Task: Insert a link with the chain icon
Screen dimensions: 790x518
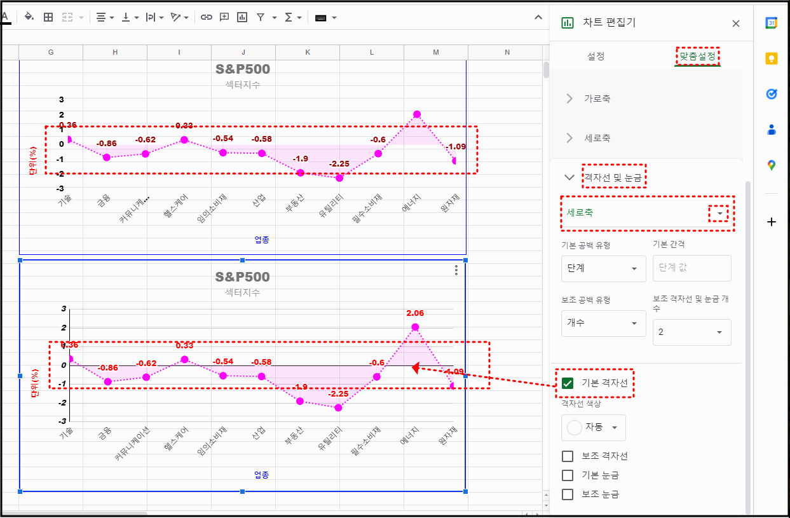Action: click(206, 17)
